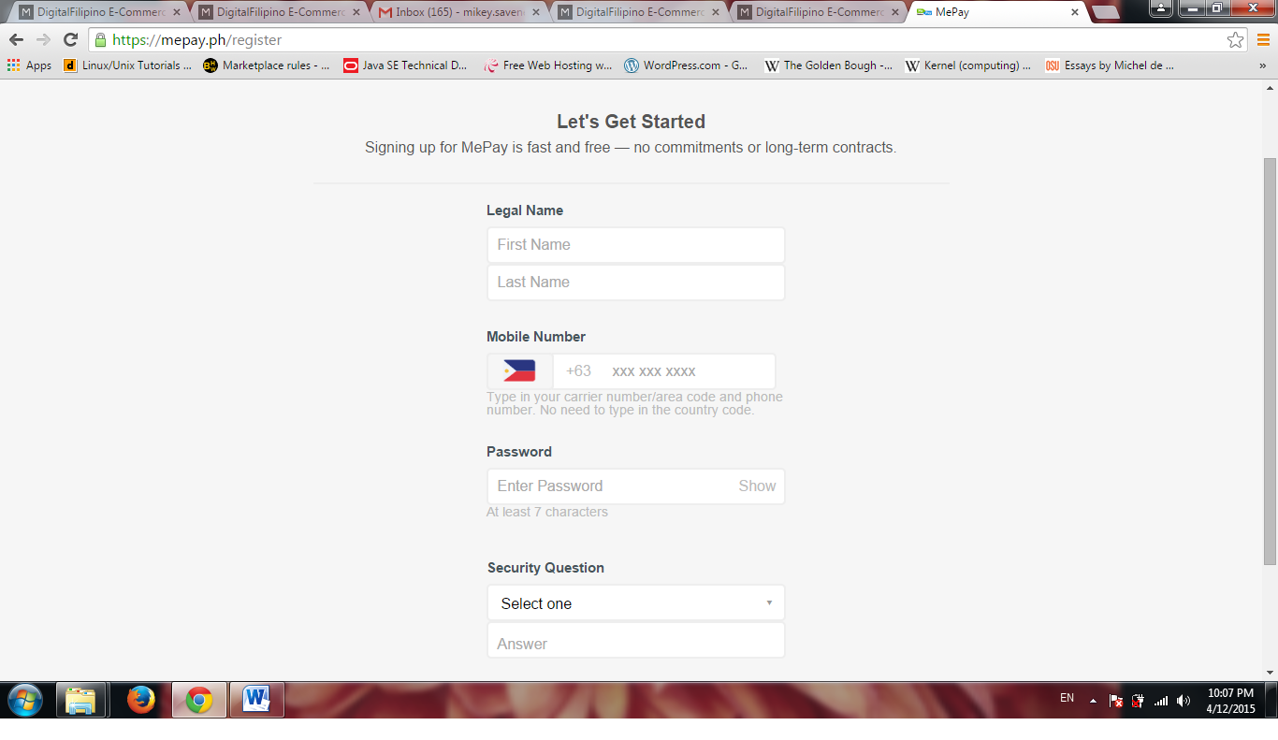
Task: Click the browser Back arrow button
Action: click(16, 40)
